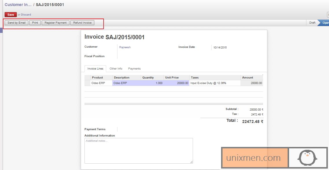The width and height of the screenshot is (329, 170).
Task: Click the Description column header
Action: tap(126, 77)
